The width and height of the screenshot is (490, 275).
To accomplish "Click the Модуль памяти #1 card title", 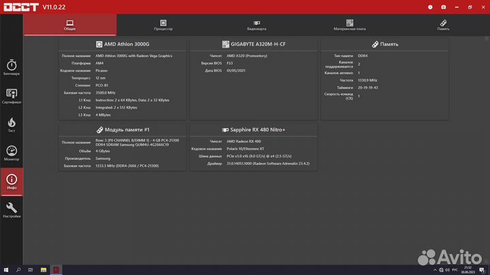I will coord(127,130).
